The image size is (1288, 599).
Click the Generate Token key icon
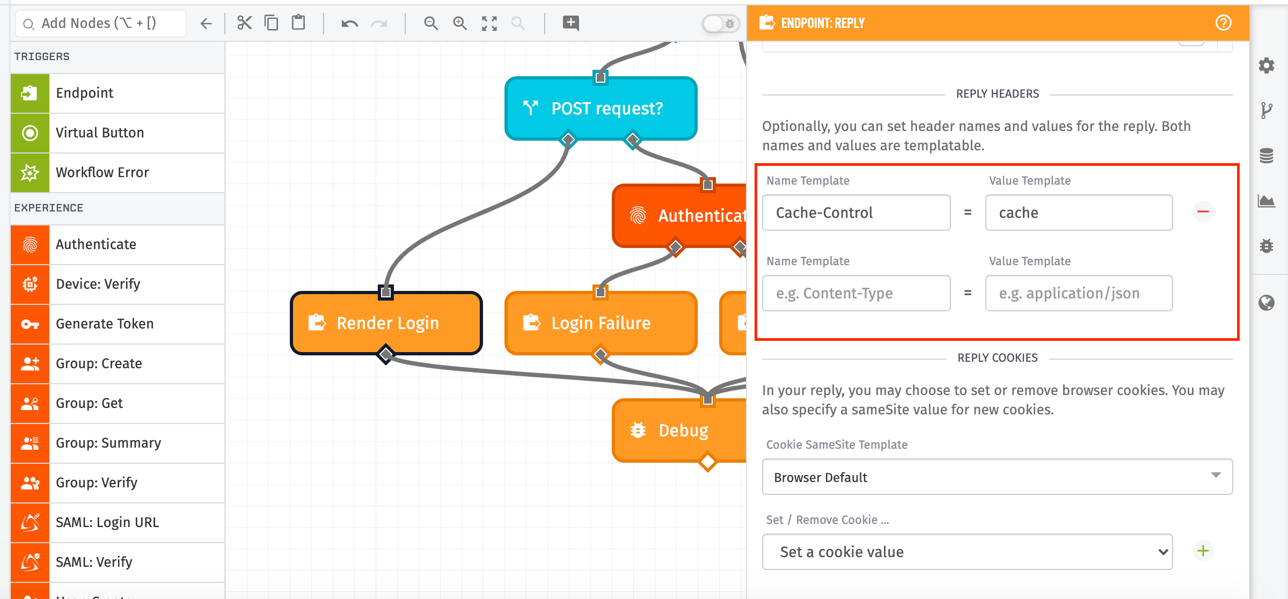[30, 324]
